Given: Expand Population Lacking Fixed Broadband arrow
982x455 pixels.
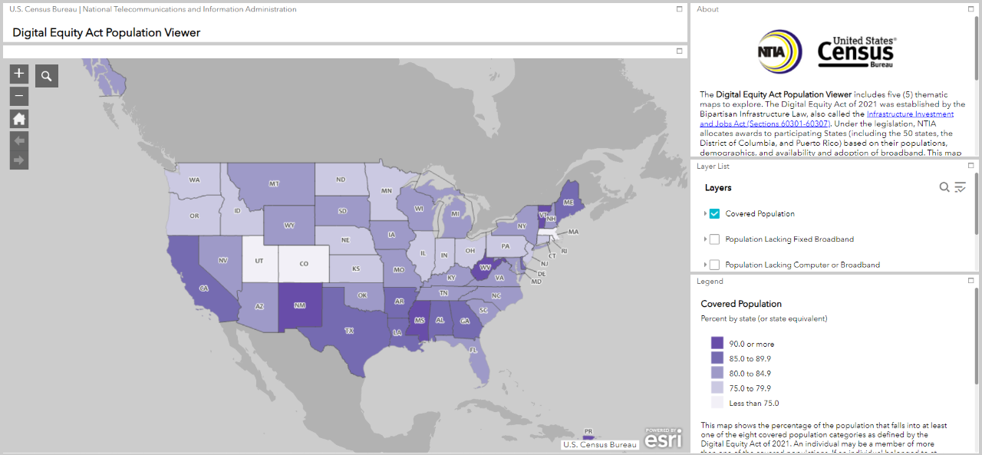Looking at the screenshot, I should click(x=704, y=239).
